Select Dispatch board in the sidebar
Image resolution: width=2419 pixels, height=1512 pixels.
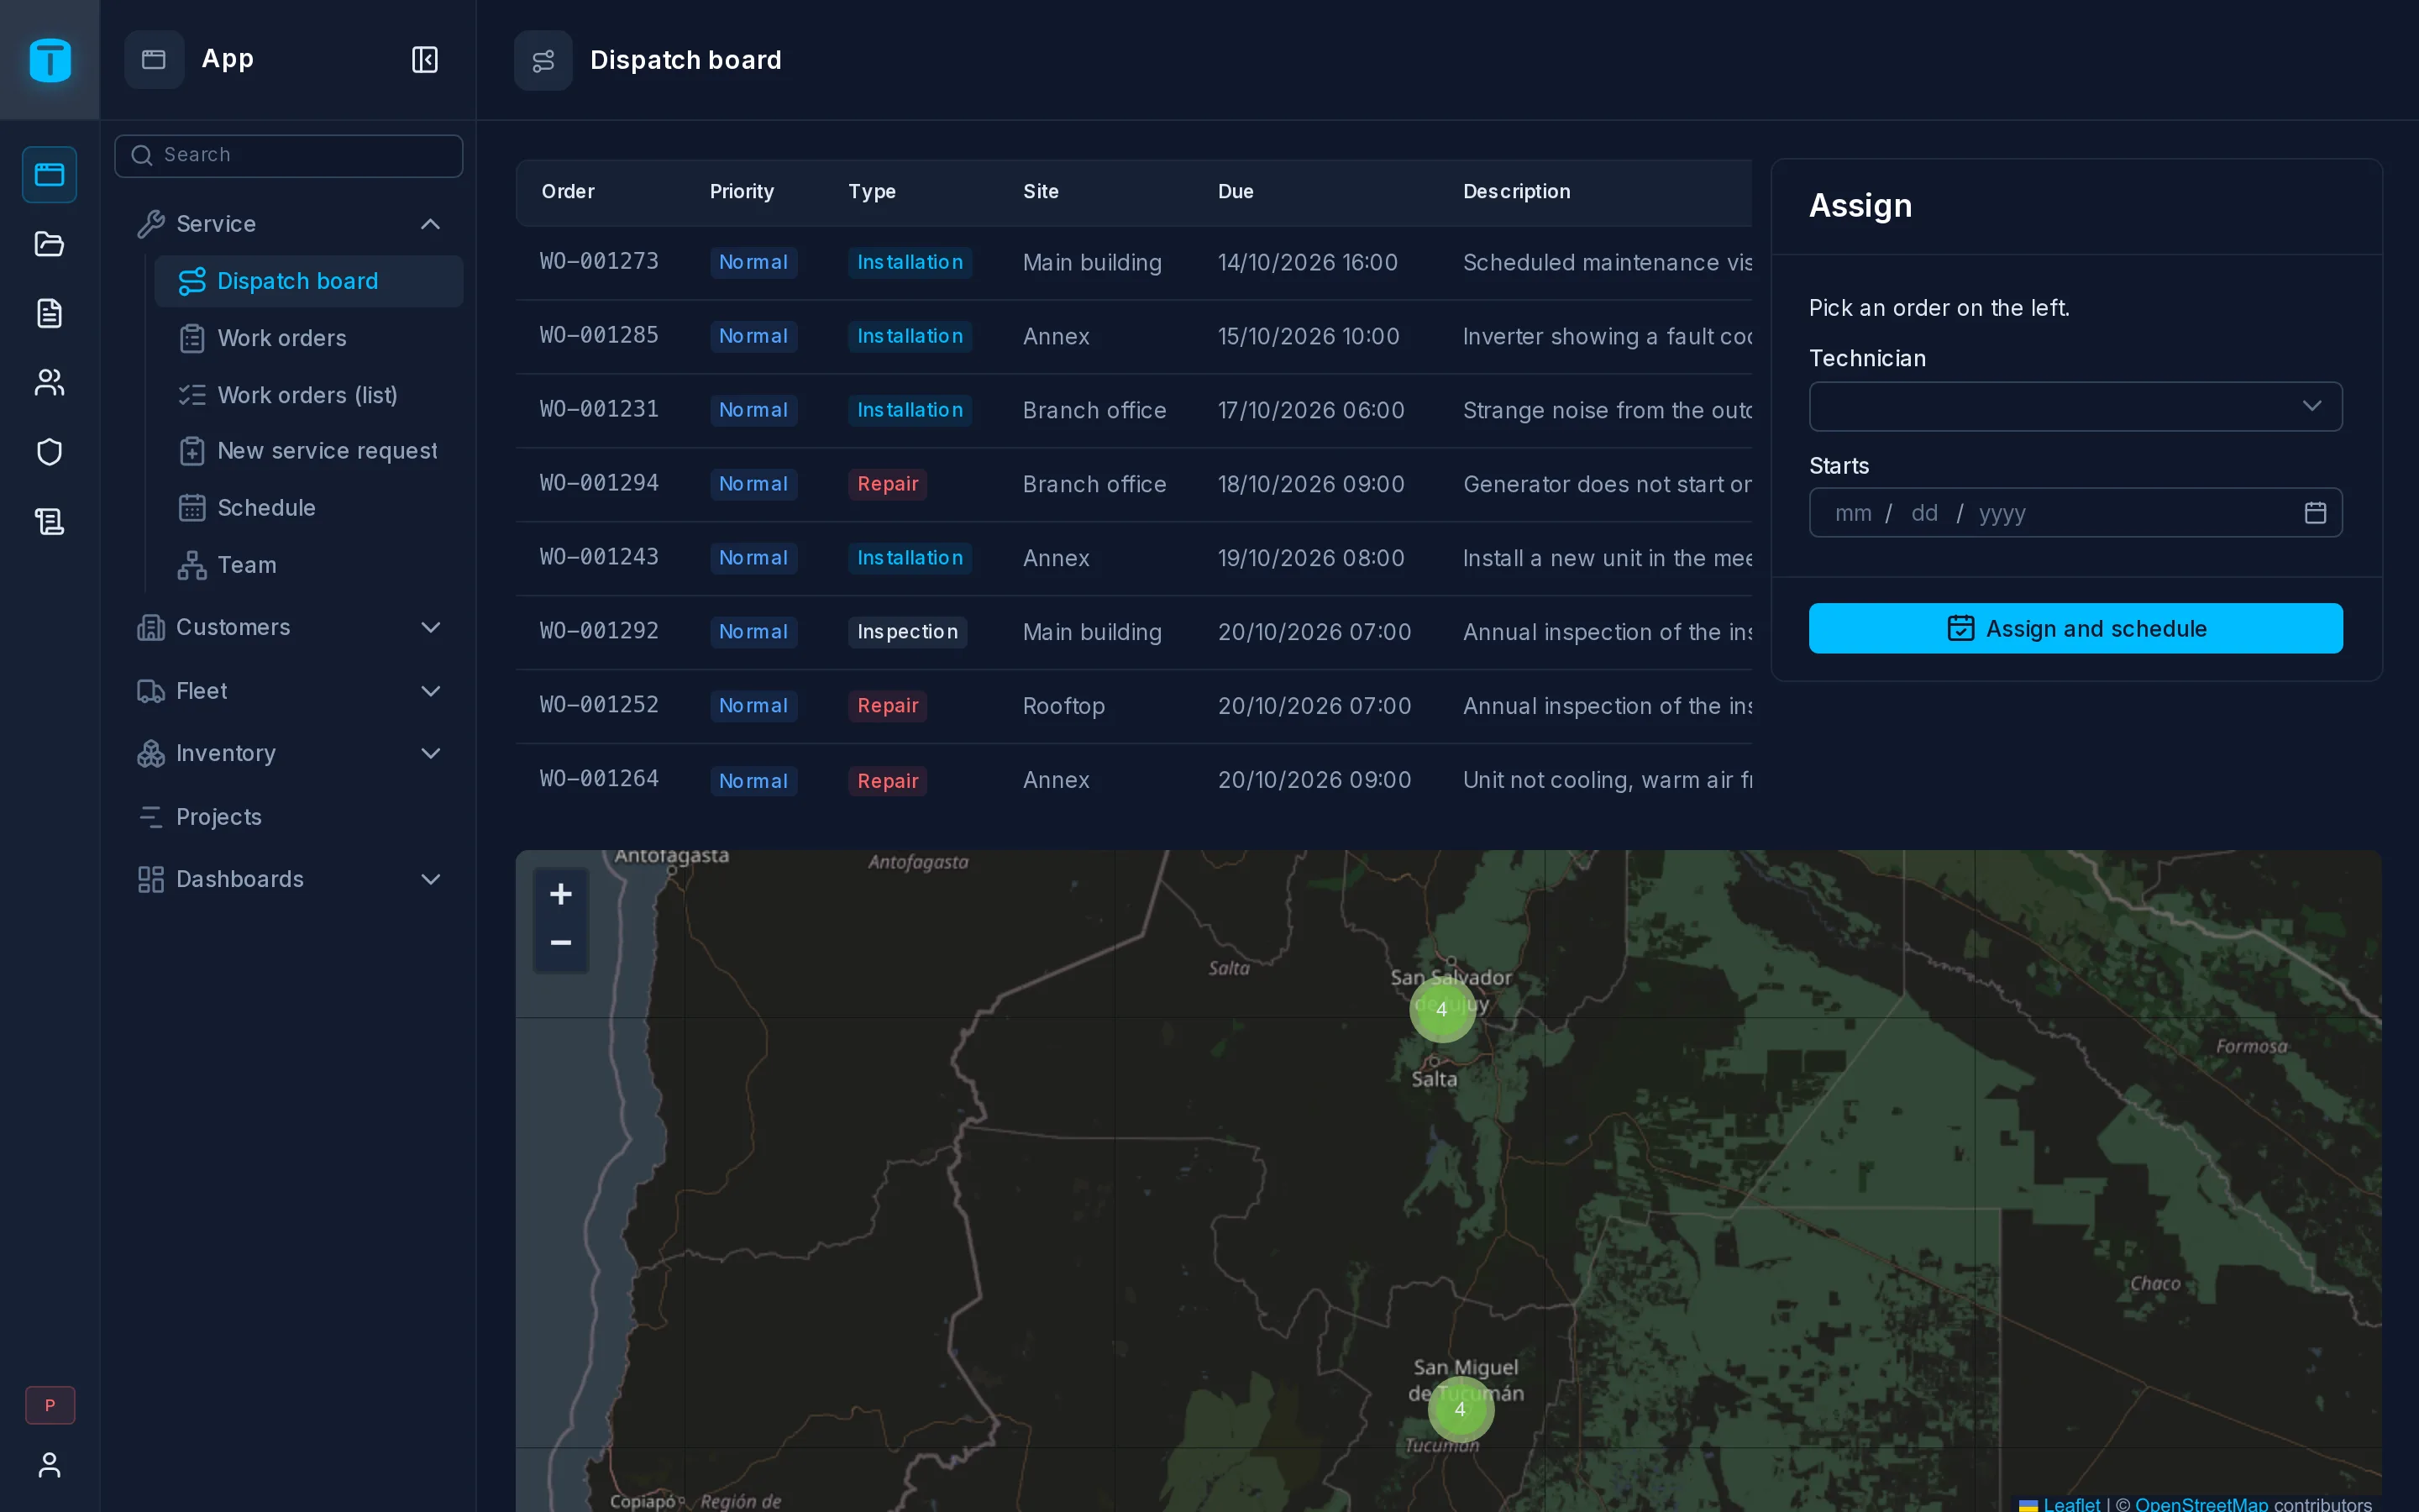pos(309,281)
